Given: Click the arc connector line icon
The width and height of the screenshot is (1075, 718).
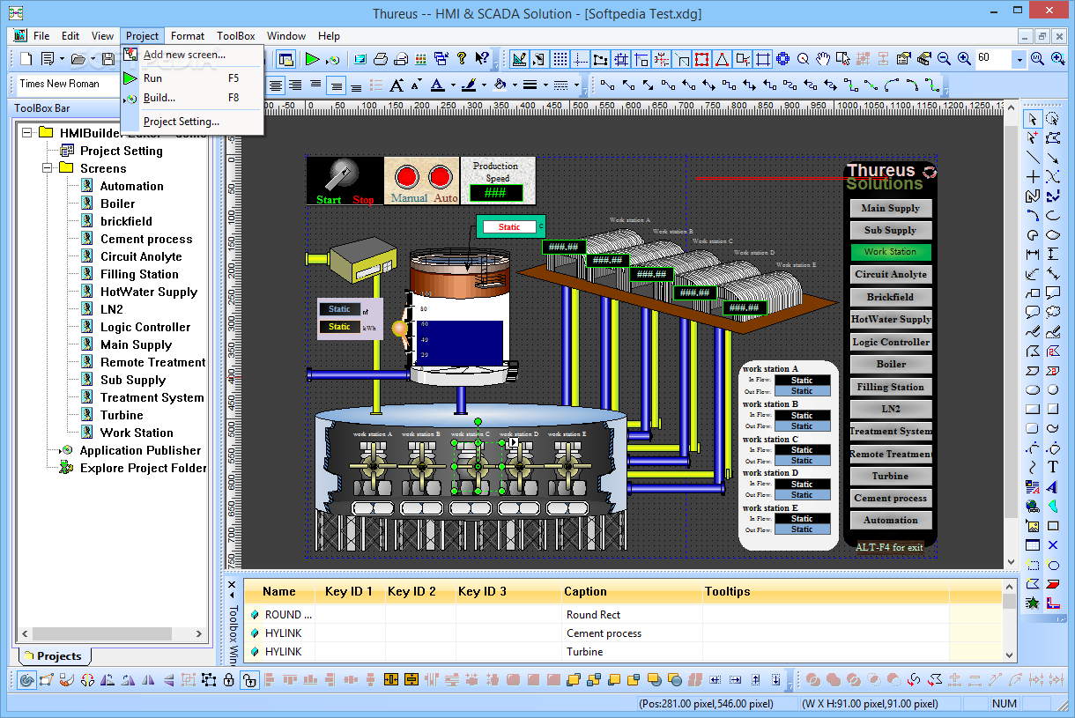Looking at the screenshot, I should pos(892,85).
